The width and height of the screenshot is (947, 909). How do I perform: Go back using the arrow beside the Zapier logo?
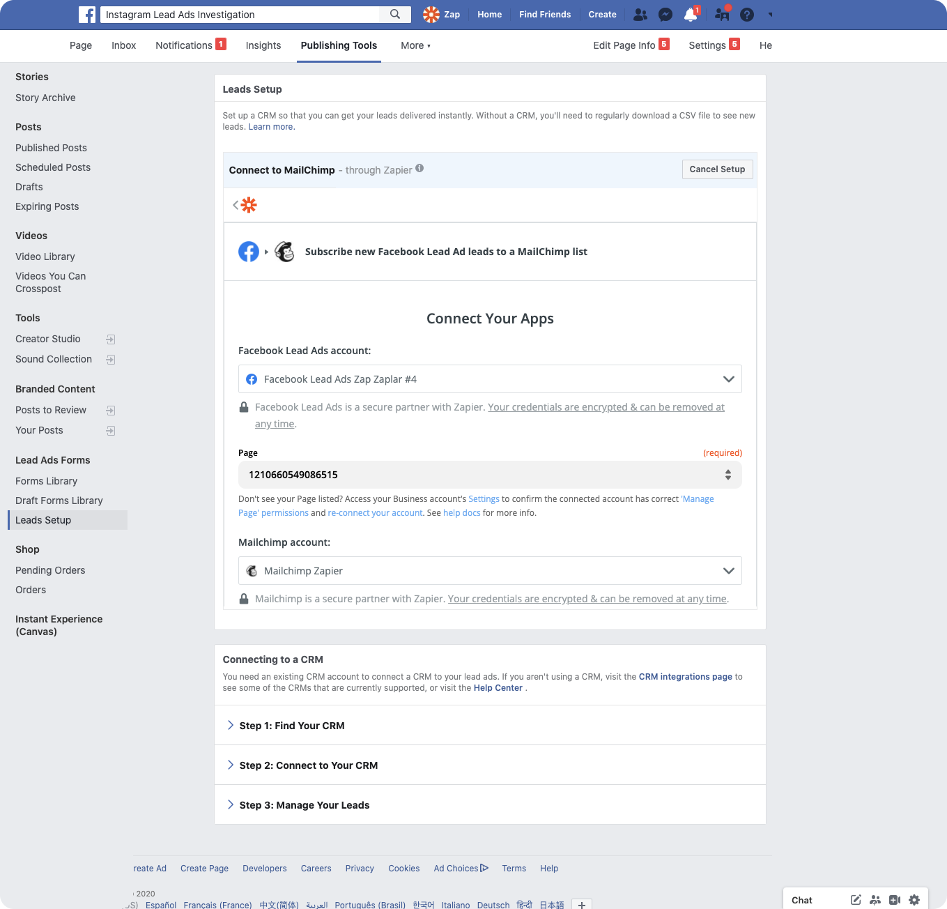click(236, 205)
